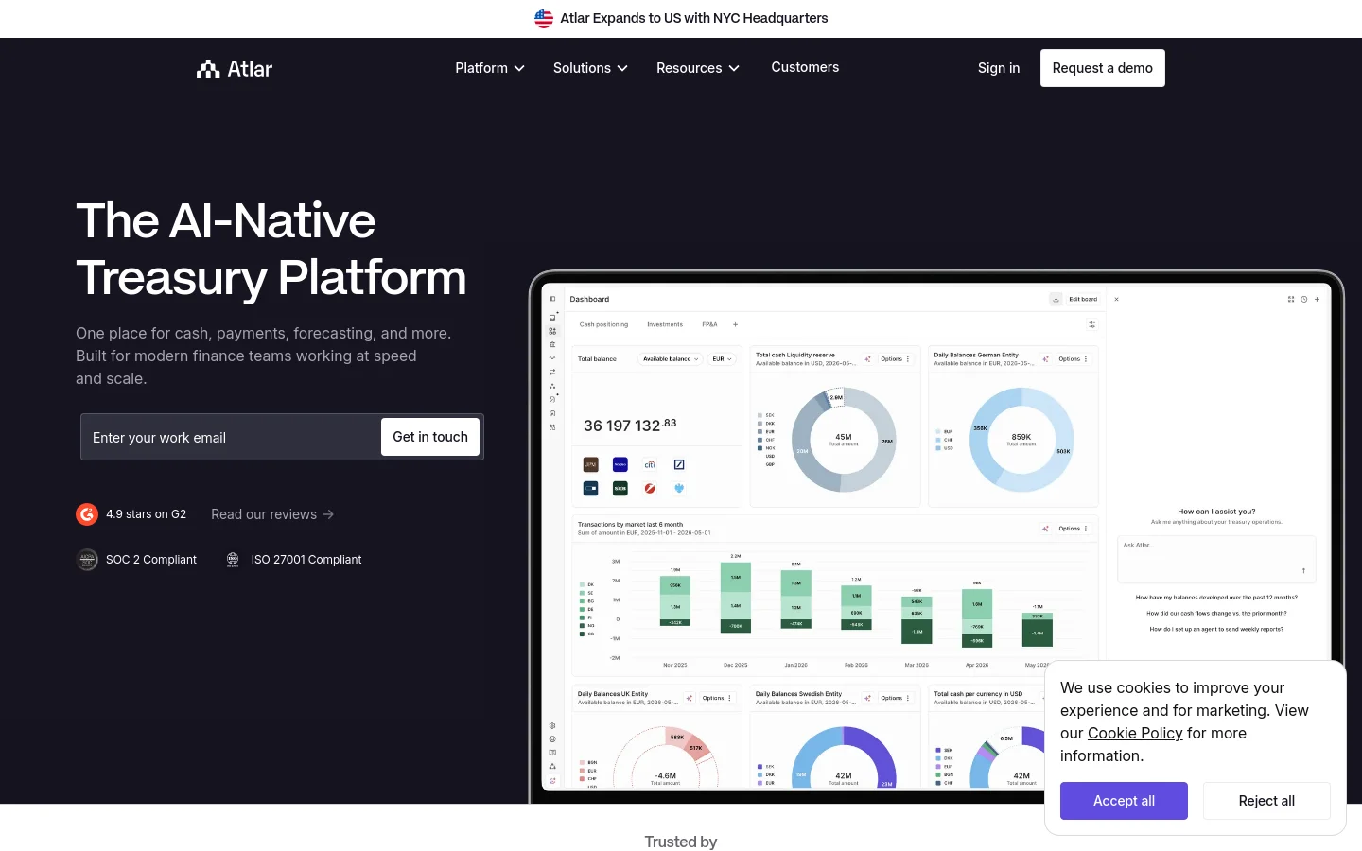Click the Citi bank logo

[650, 464]
